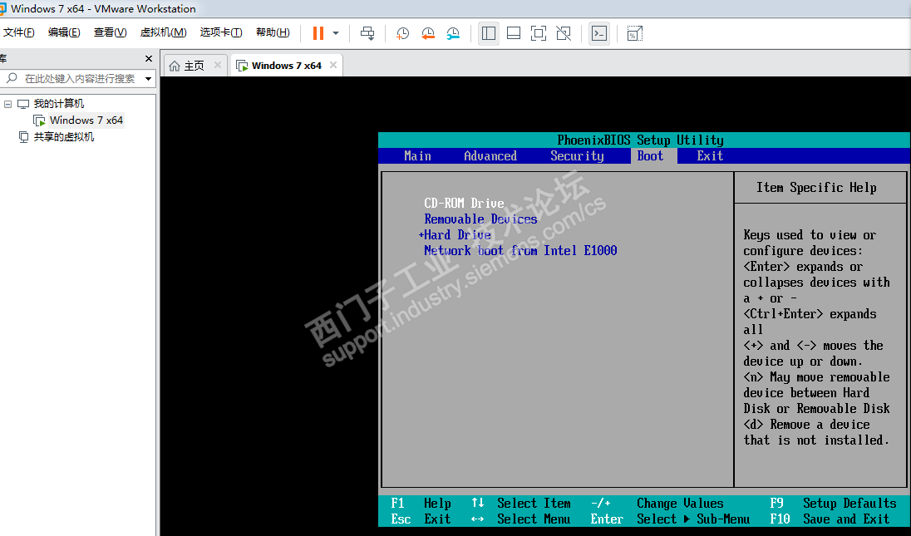The image size is (911, 536).
Task: Select the Exit BIOS menu
Action: (710, 155)
